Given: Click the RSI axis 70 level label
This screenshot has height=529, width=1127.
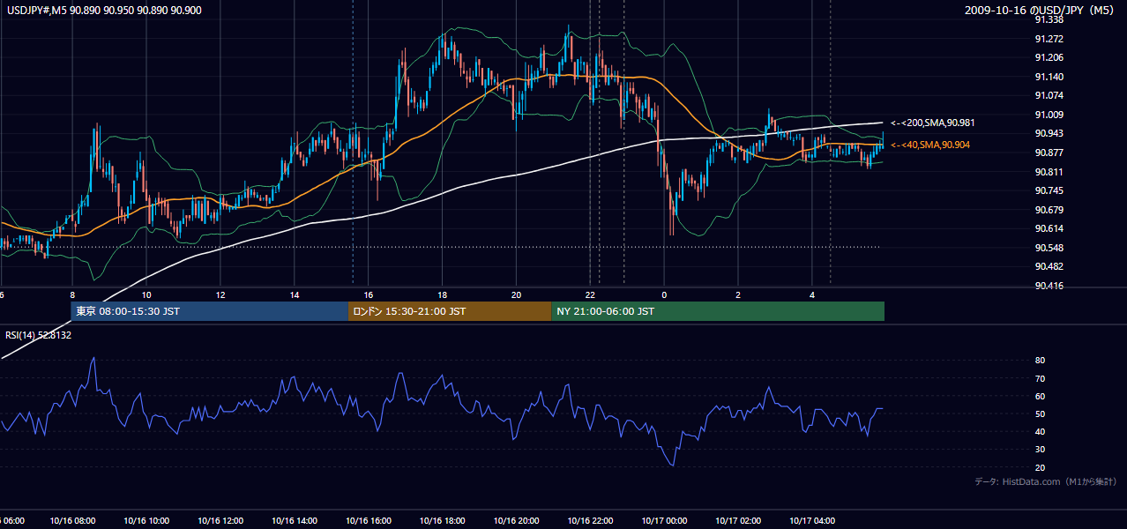Looking at the screenshot, I should click(x=1040, y=378).
